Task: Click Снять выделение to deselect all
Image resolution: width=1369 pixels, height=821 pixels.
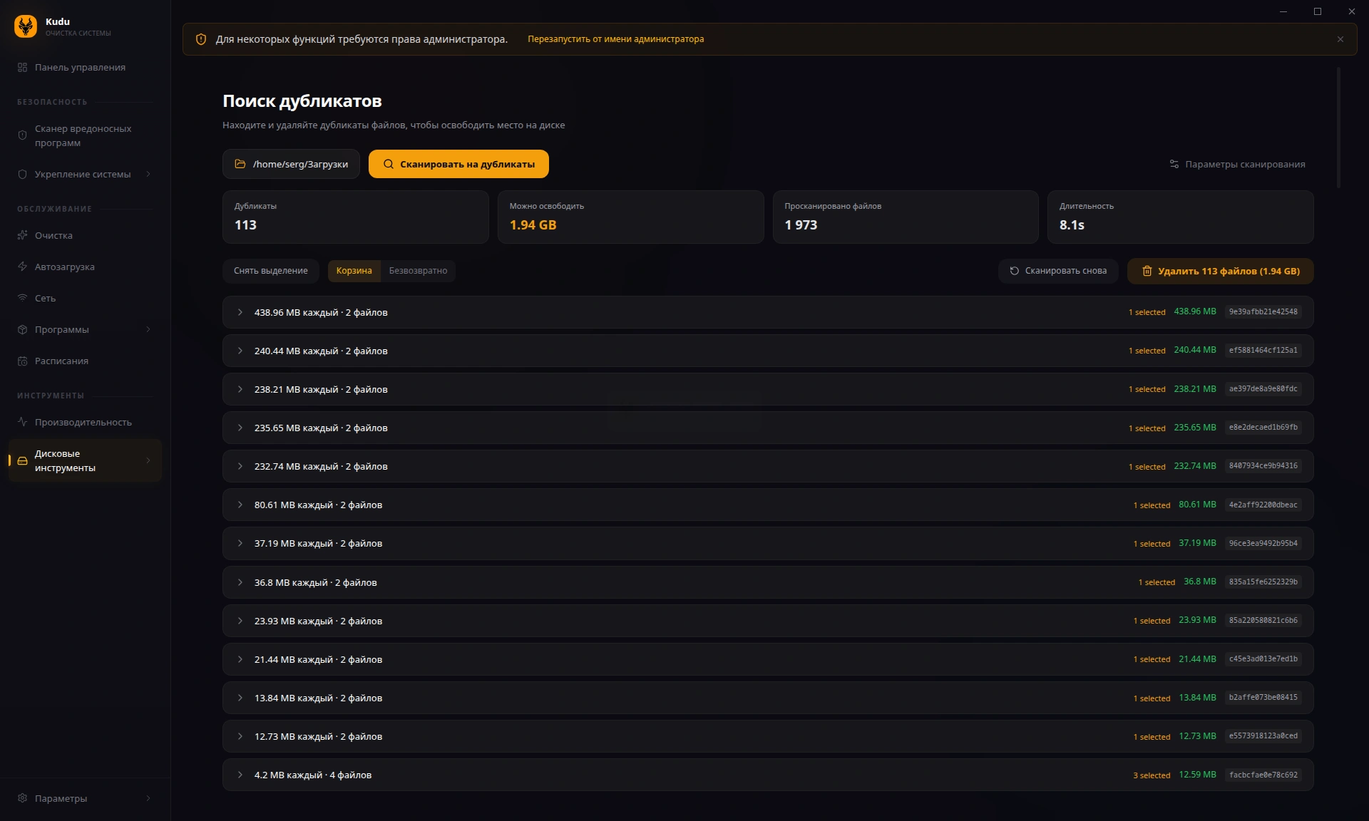Action: click(270, 271)
